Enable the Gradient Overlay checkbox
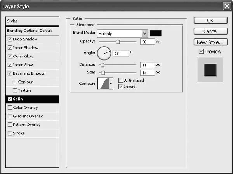This screenshot has width=233, height=174. tap(10, 116)
